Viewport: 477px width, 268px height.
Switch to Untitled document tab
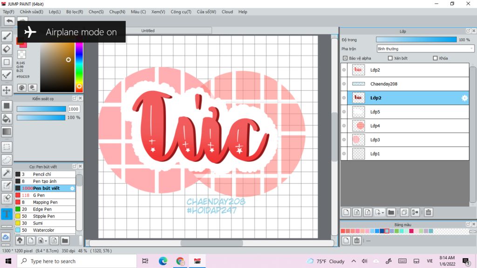click(x=148, y=31)
